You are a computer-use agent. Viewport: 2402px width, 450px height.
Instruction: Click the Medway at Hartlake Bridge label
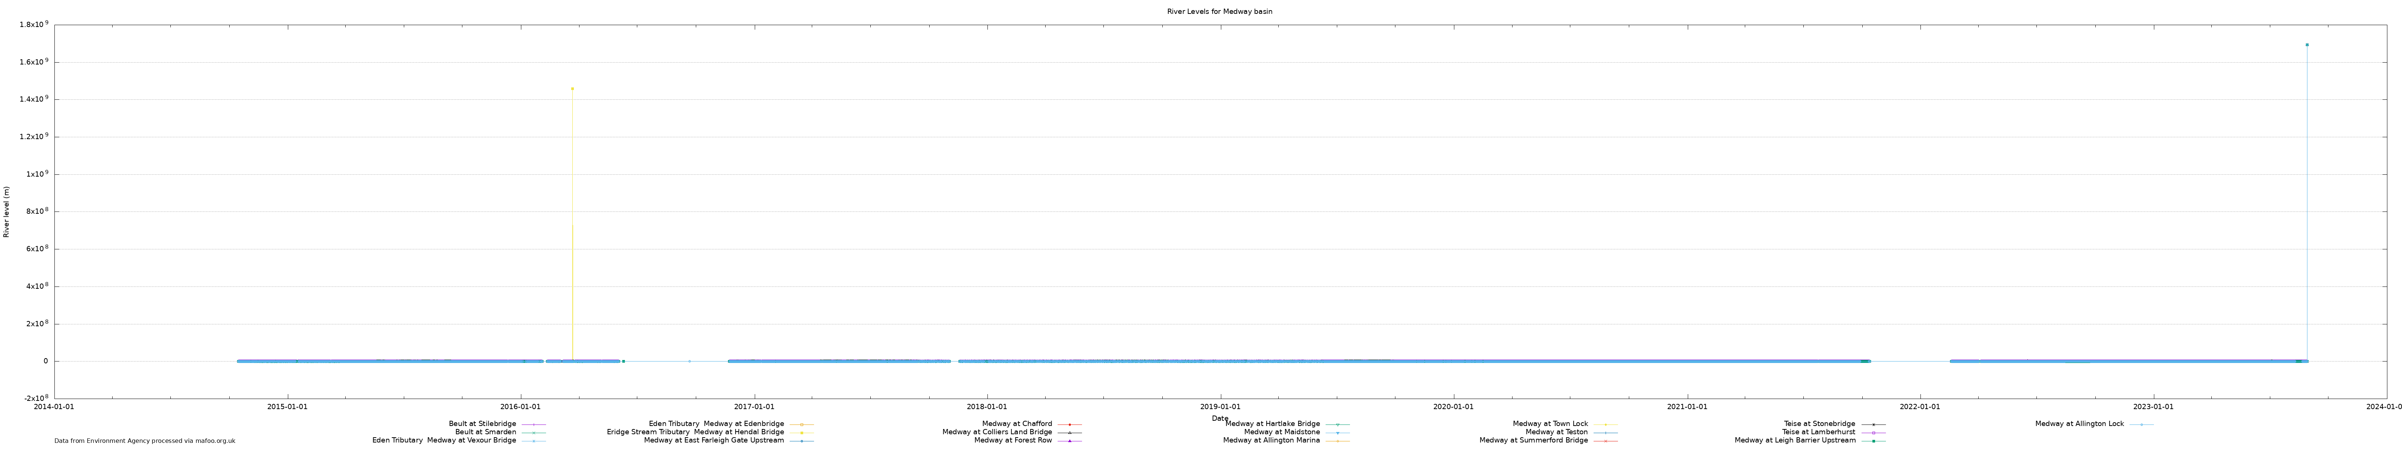click(1272, 424)
